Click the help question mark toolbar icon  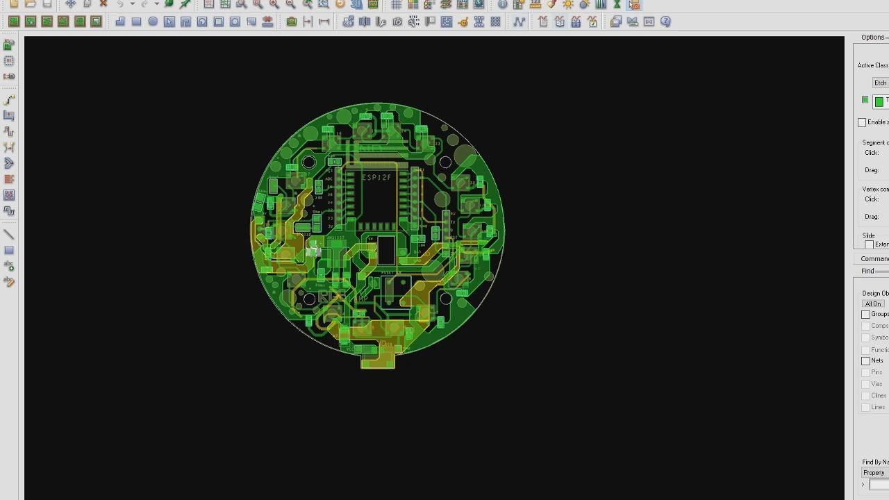click(x=665, y=22)
